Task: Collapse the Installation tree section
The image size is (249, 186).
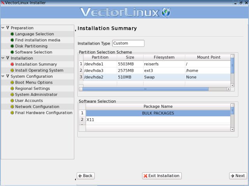Action: [x=3, y=58]
